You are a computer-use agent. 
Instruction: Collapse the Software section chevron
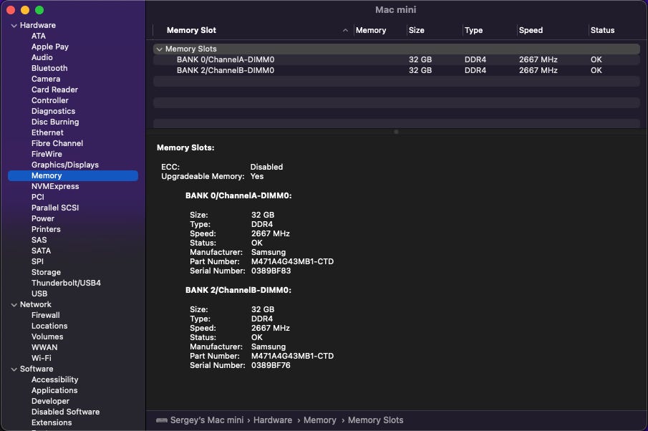(14, 369)
